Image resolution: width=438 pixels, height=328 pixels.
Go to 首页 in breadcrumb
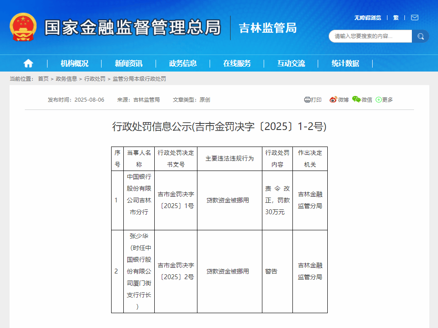[43, 79]
